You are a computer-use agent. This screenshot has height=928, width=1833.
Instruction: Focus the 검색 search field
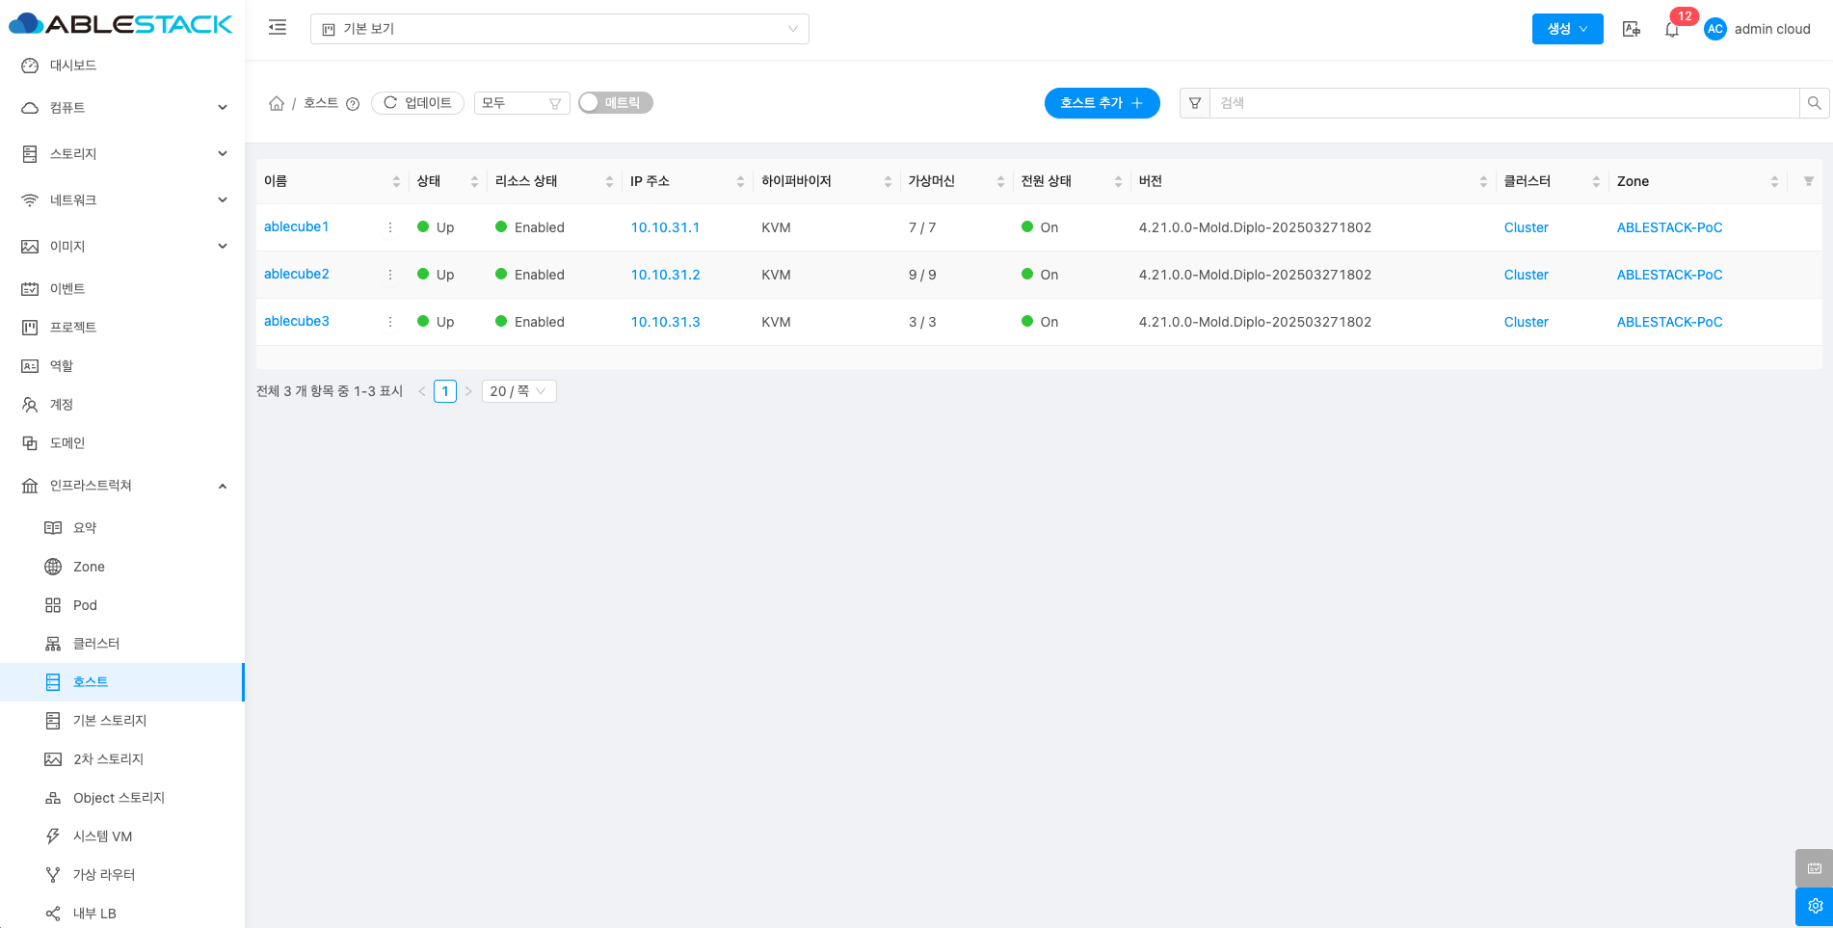click(x=1503, y=103)
